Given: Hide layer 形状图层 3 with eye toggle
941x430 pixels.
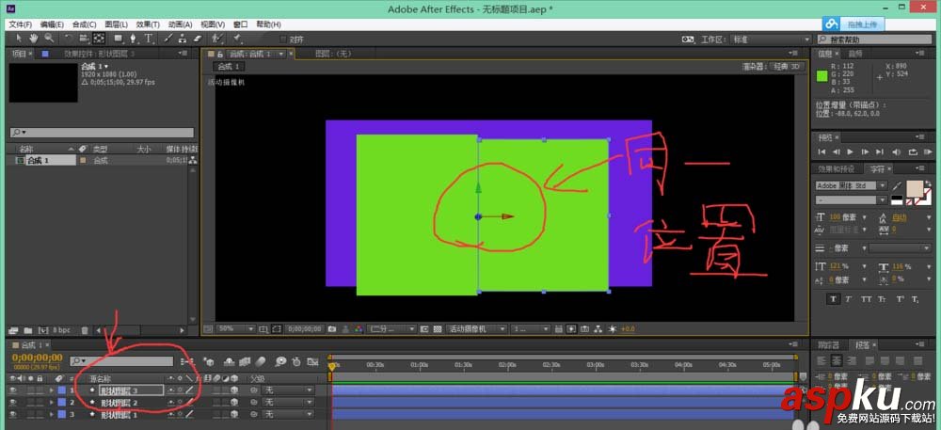Looking at the screenshot, I should pos(12,390).
